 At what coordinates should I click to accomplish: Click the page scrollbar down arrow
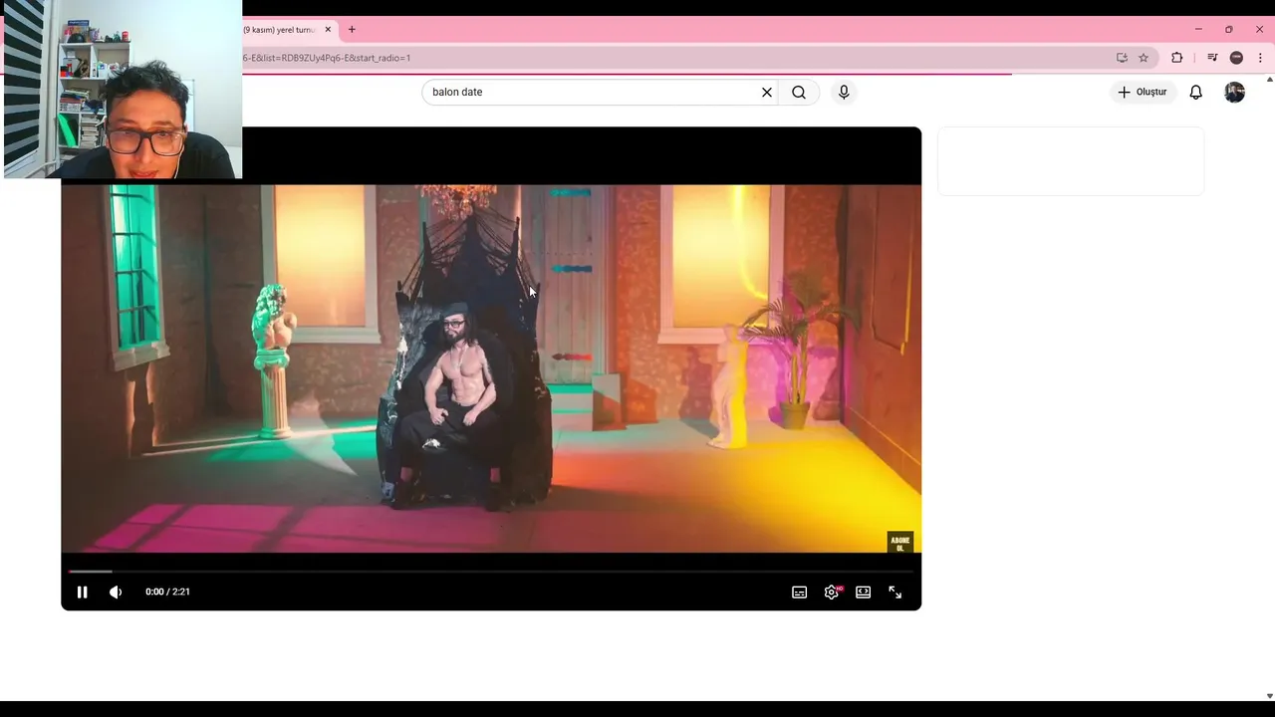1269,696
